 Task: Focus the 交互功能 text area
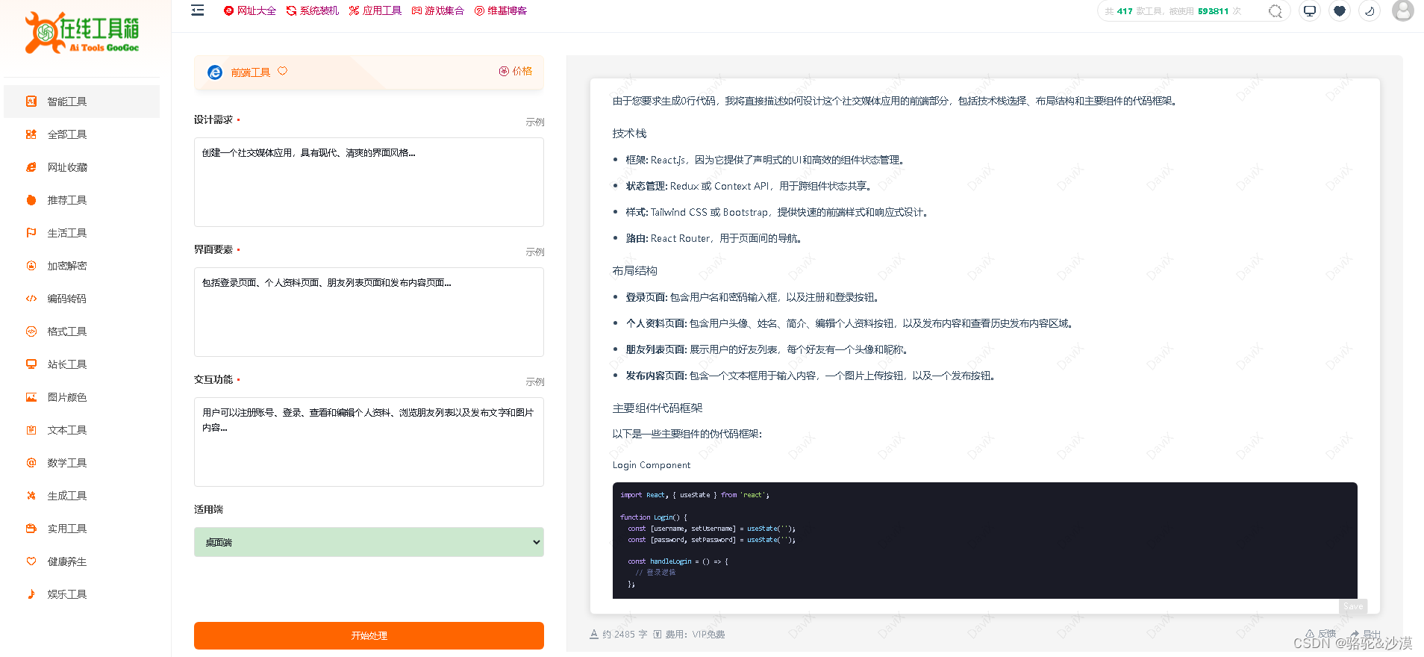click(x=369, y=442)
